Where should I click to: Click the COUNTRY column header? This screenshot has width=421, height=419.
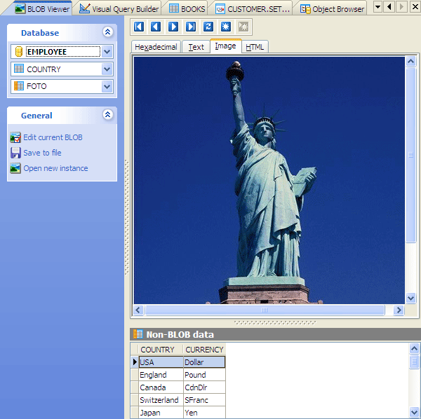(x=161, y=350)
